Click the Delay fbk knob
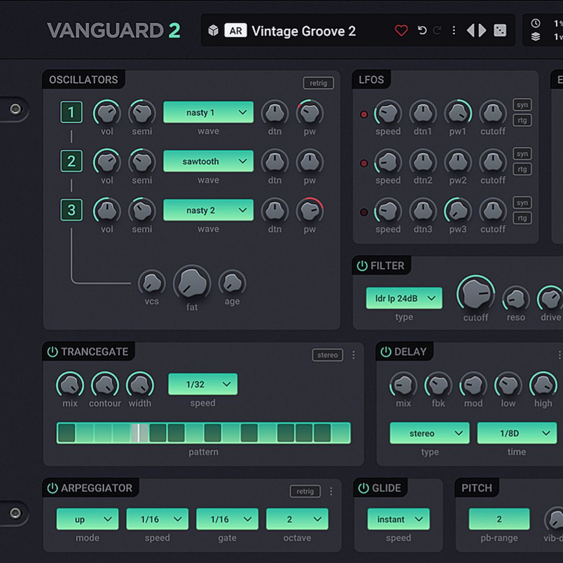The image size is (563, 563). 438,385
